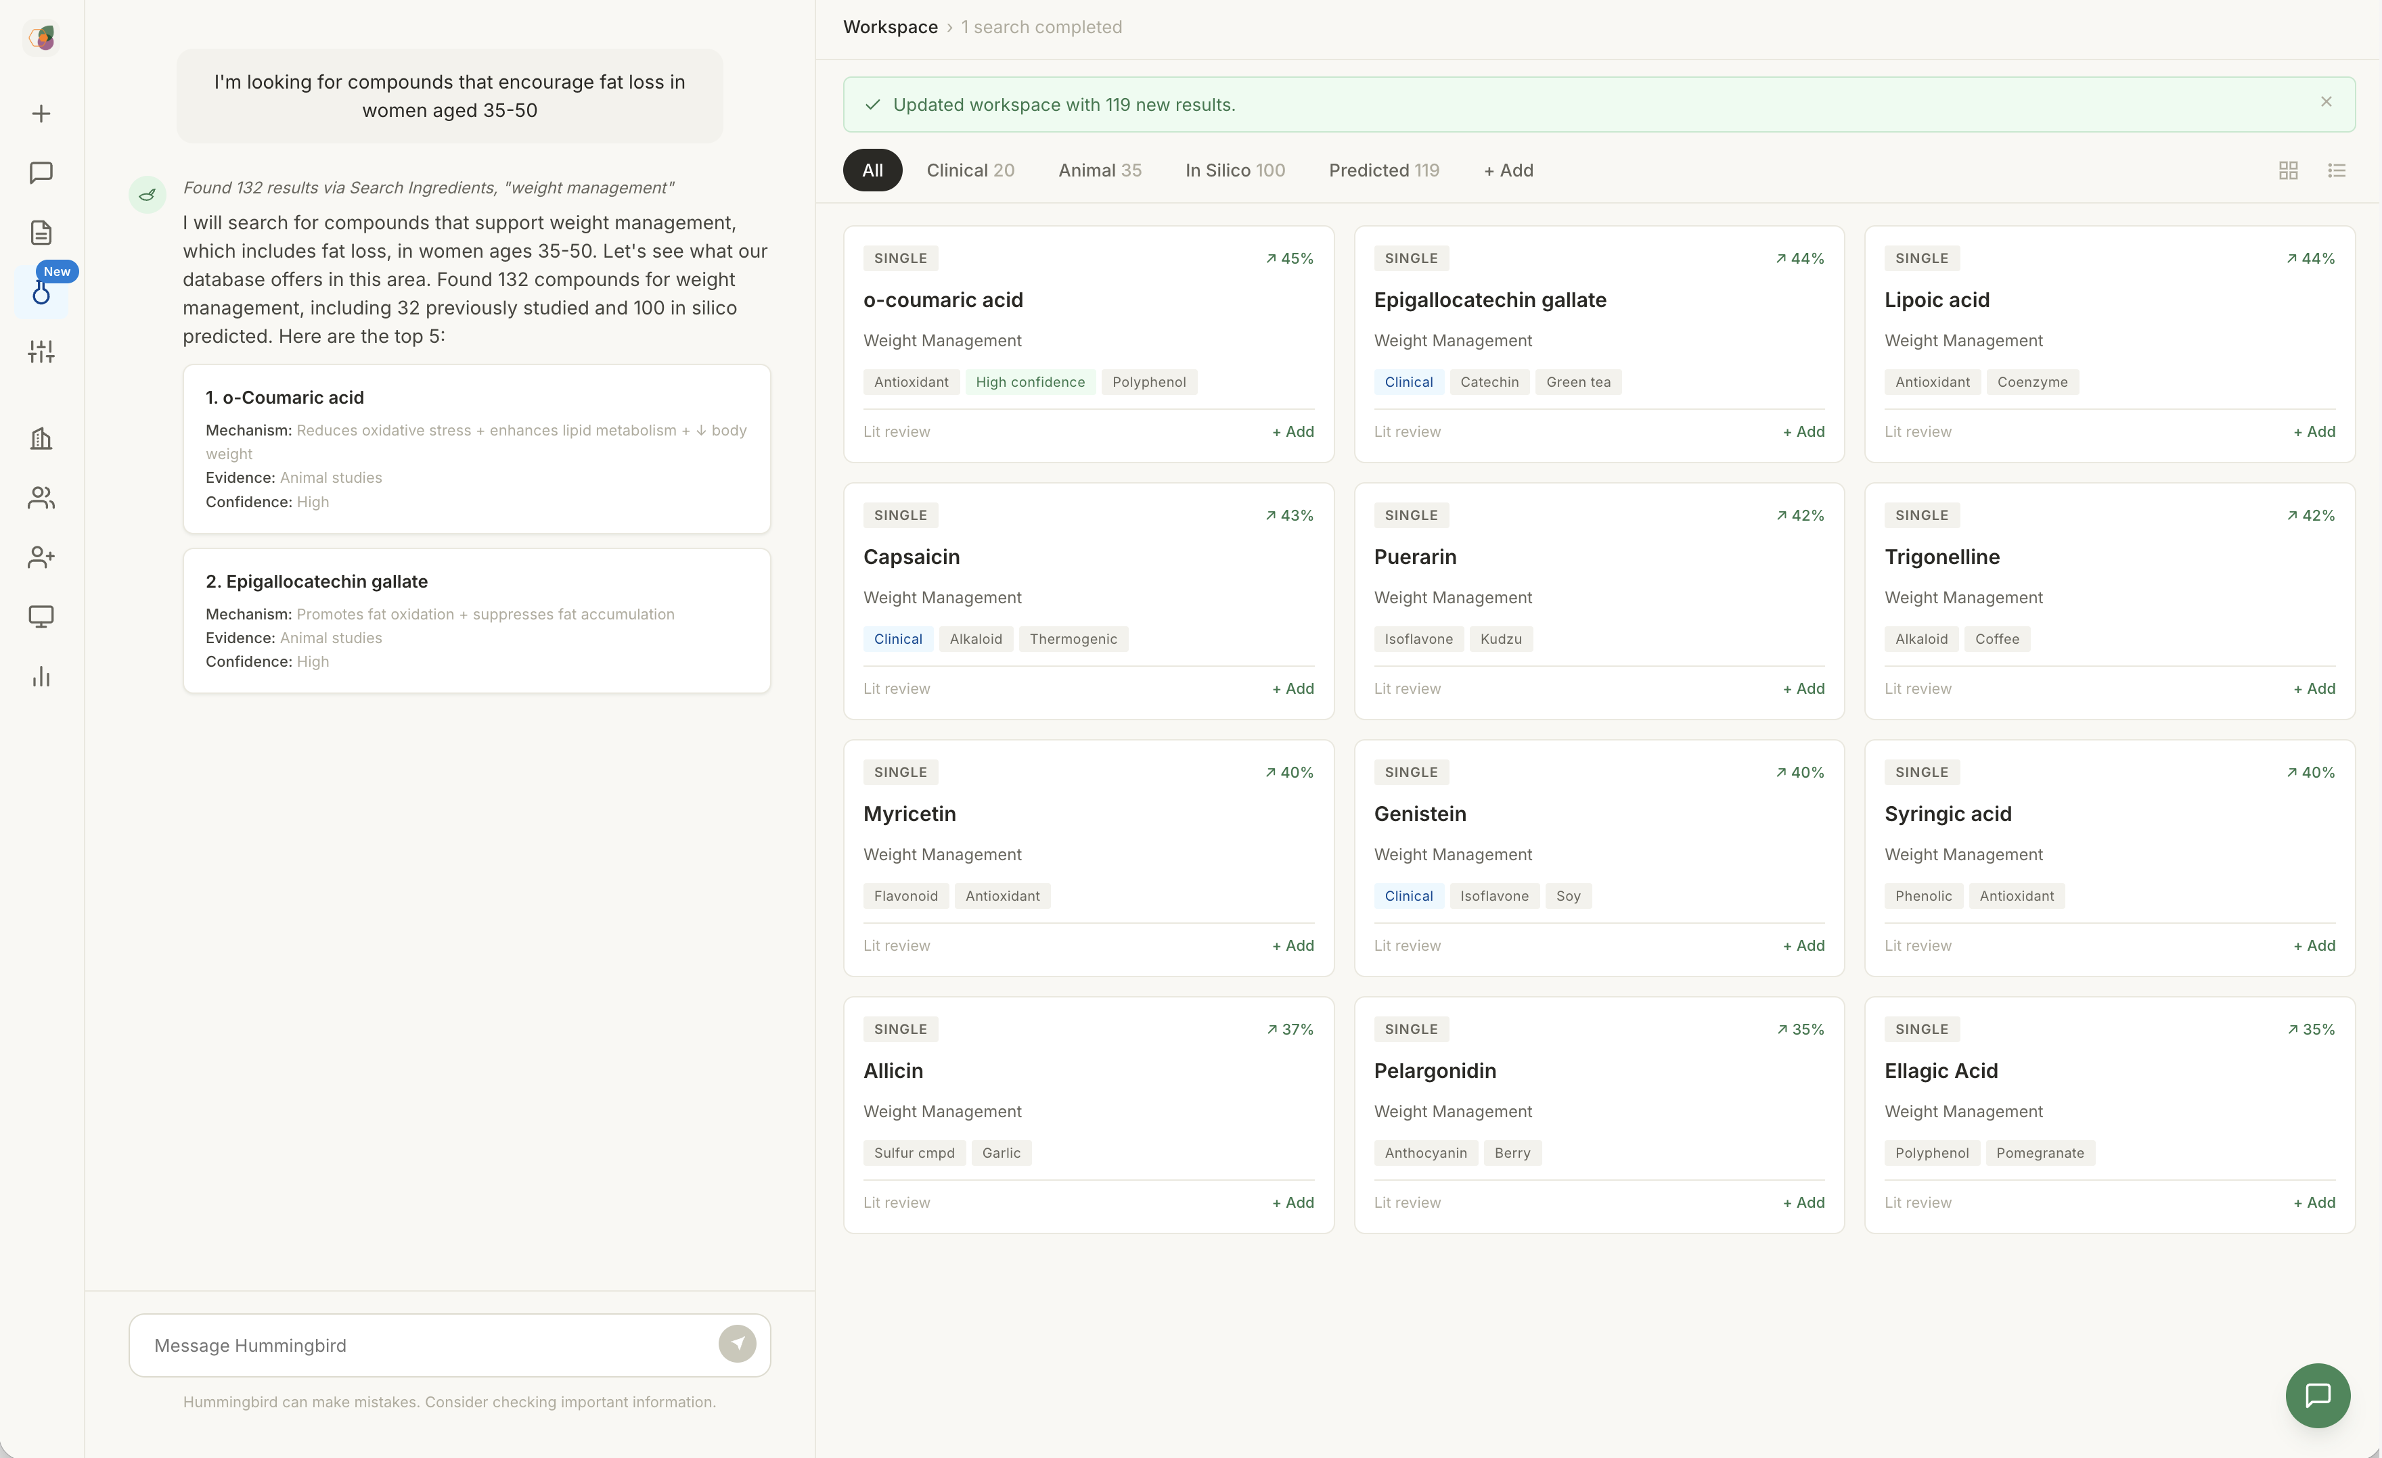
Task: Add Puerarin card
Action: point(1803,689)
